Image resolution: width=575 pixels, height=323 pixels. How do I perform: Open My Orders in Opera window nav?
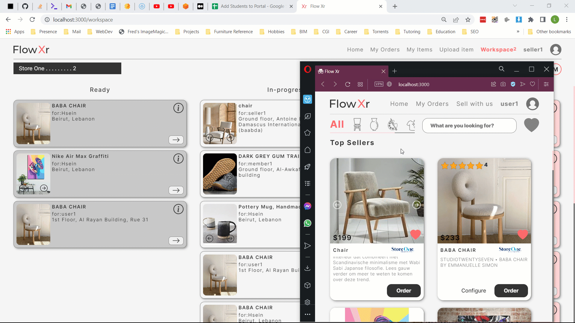tap(432, 104)
